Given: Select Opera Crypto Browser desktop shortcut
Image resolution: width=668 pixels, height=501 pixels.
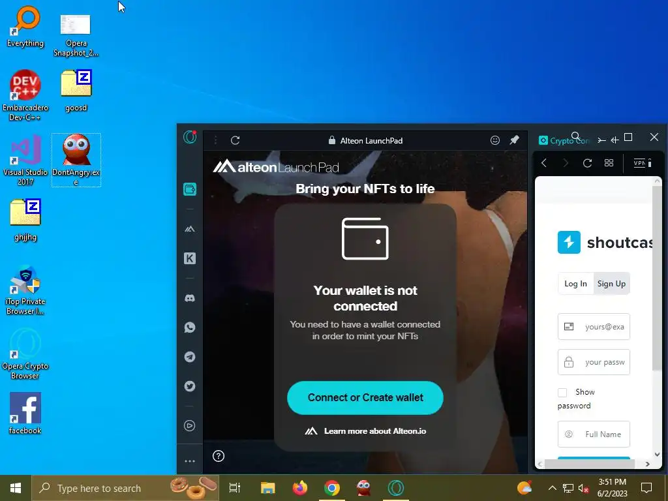Looking at the screenshot, I should (25, 354).
